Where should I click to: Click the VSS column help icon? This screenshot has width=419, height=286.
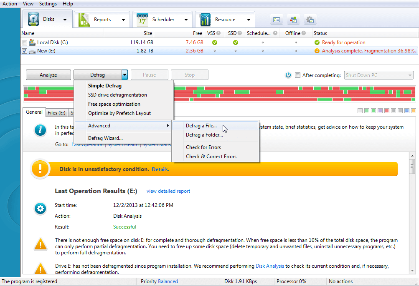(x=219, y=33)
